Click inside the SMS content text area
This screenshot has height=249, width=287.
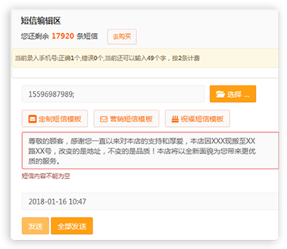pos(150,150)
